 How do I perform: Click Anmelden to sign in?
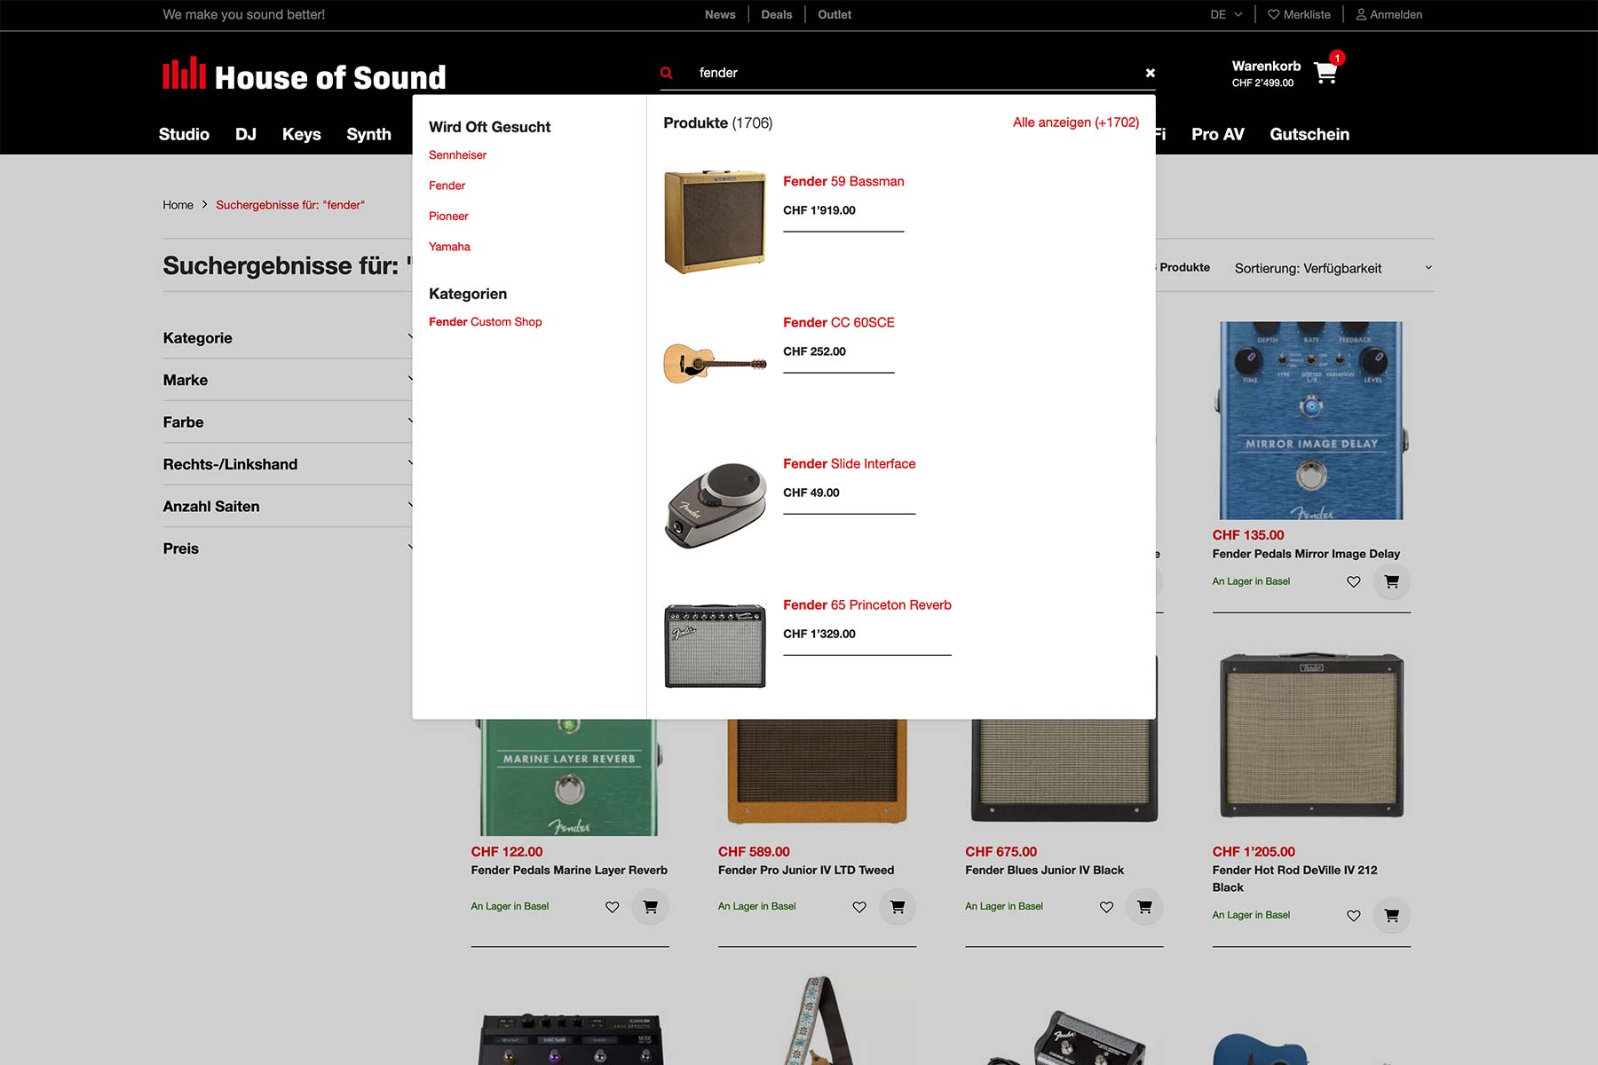[1388, 14]
